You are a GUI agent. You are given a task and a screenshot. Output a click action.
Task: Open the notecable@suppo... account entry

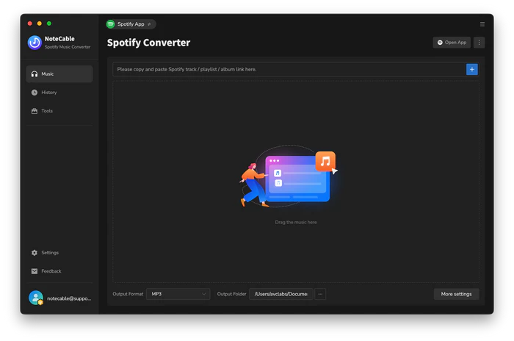(x=60, y=298)
